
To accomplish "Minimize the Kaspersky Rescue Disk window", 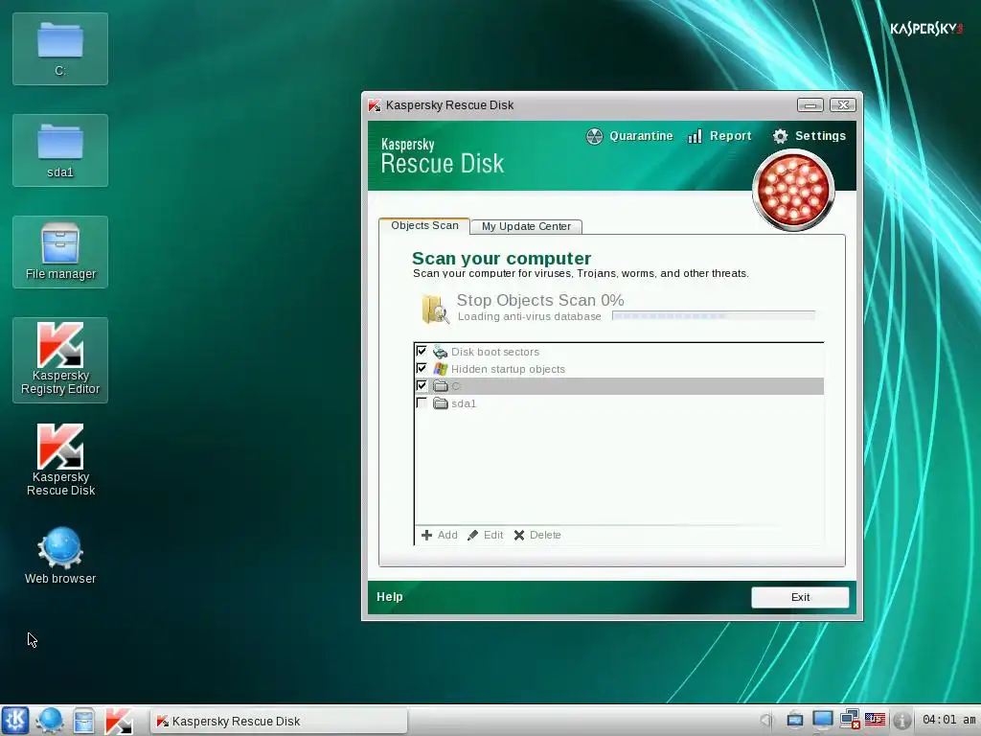I will click(810, 105).
